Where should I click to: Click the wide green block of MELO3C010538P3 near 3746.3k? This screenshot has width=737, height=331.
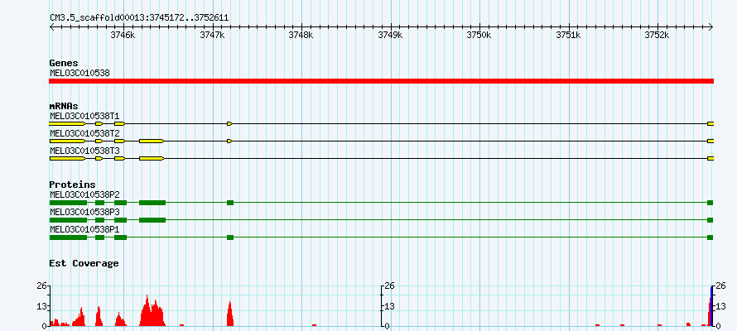(x=152, y=220)
